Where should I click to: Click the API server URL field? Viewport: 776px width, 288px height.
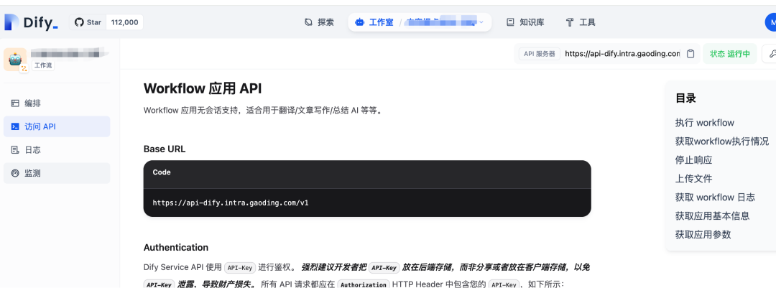622,54
